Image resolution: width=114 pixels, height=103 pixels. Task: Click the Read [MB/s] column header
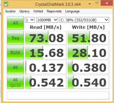pos(46,27)
